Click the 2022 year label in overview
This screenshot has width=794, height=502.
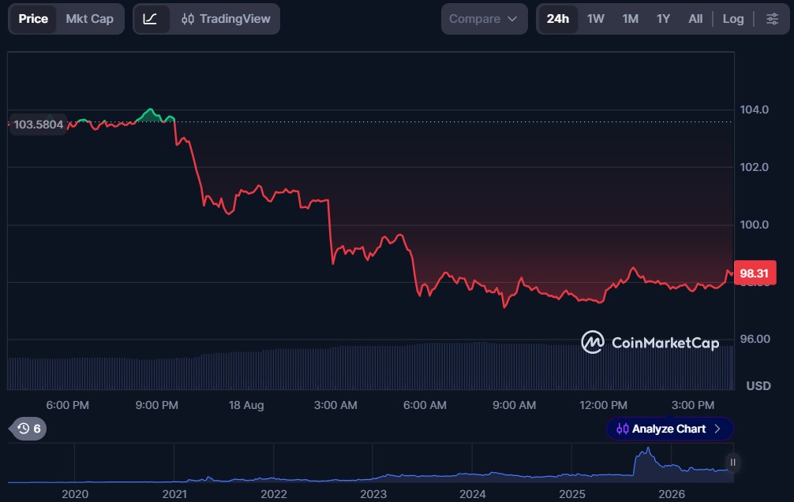tap(273, 494)
